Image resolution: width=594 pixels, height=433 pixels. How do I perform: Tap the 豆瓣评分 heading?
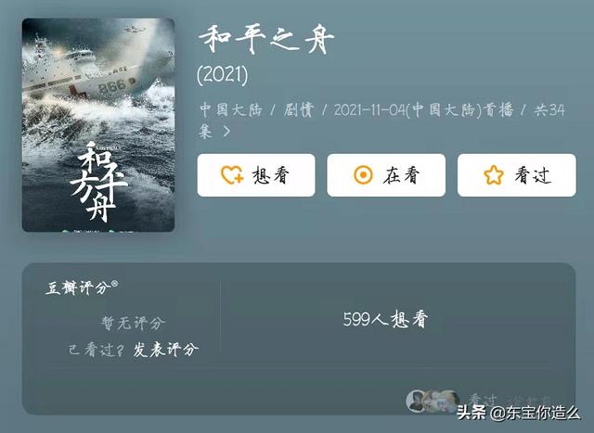pos(78,287)
